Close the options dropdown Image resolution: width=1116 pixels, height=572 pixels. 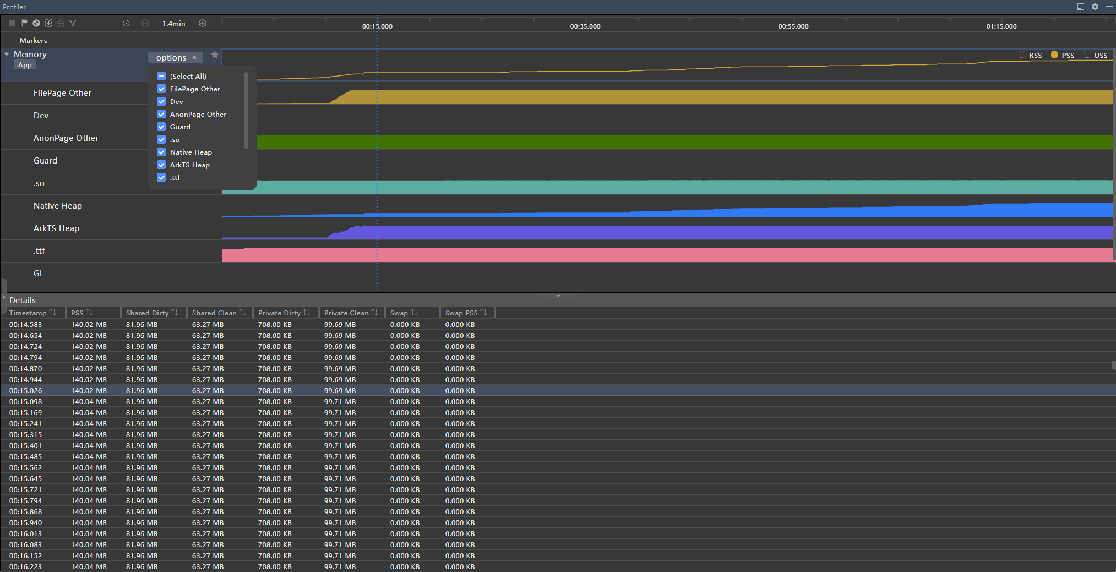pos(176,57)
